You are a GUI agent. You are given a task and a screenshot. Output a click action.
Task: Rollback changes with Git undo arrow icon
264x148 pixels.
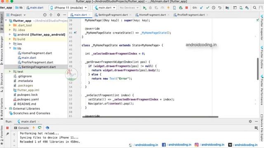pos(220,8)
